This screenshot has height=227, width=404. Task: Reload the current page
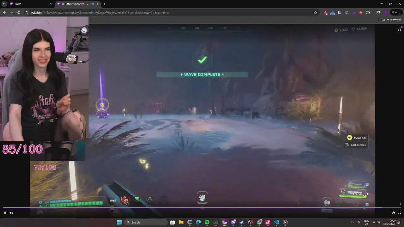19,12
